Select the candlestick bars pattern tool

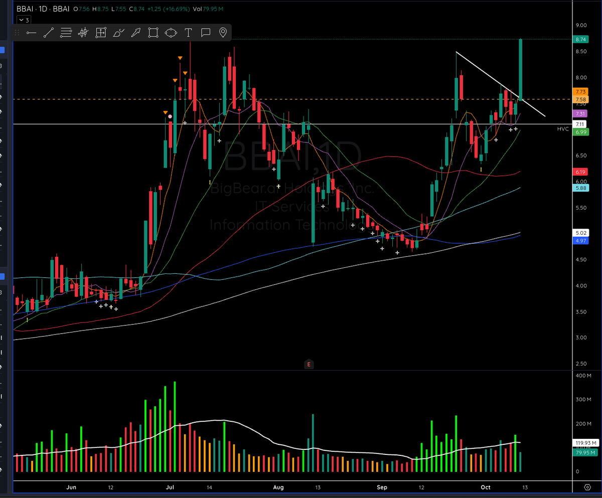(x=83, y=33)
